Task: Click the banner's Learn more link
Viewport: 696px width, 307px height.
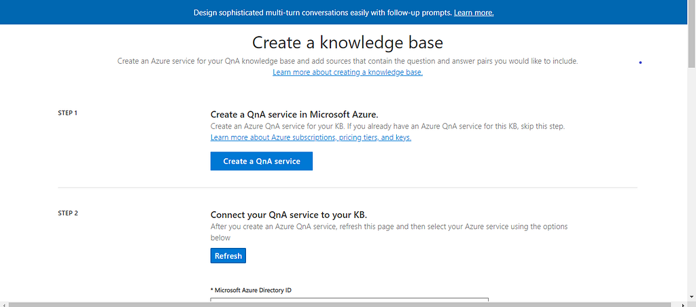Action: coord(474,13)
